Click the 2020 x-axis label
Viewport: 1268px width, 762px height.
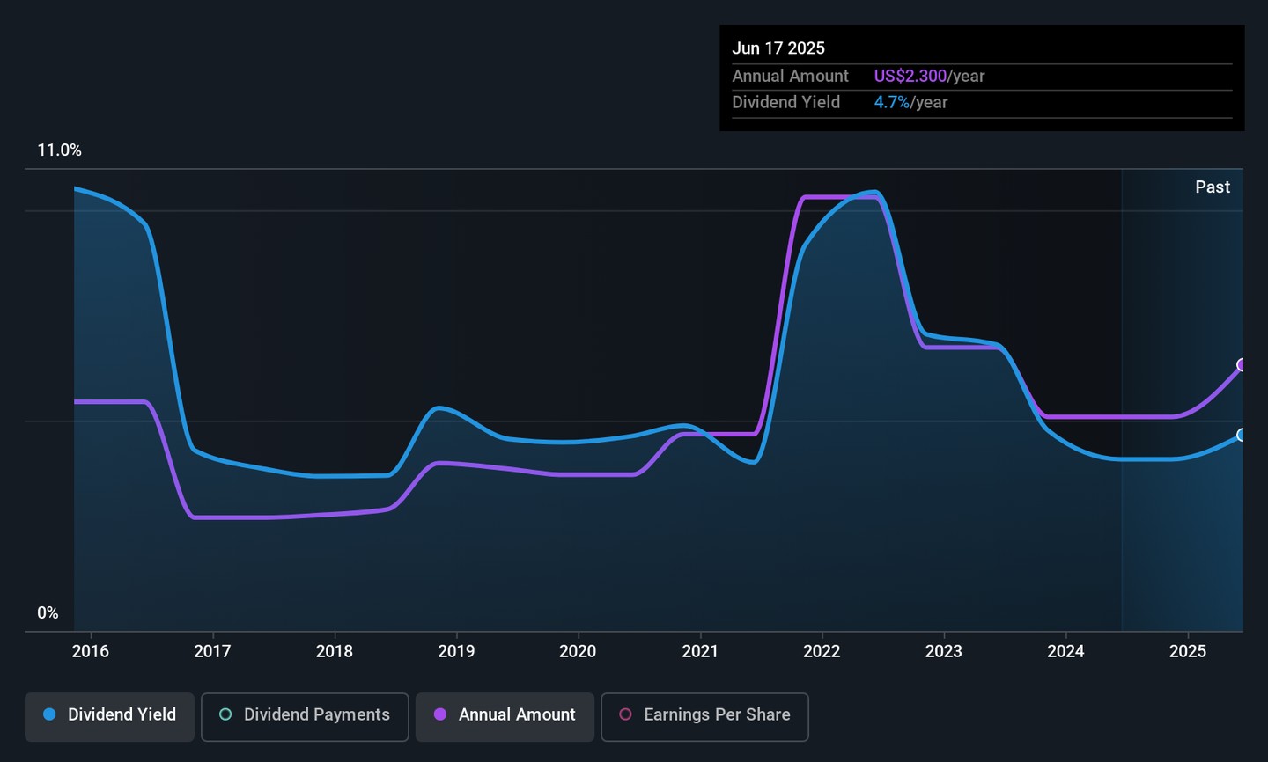[578, 651]
